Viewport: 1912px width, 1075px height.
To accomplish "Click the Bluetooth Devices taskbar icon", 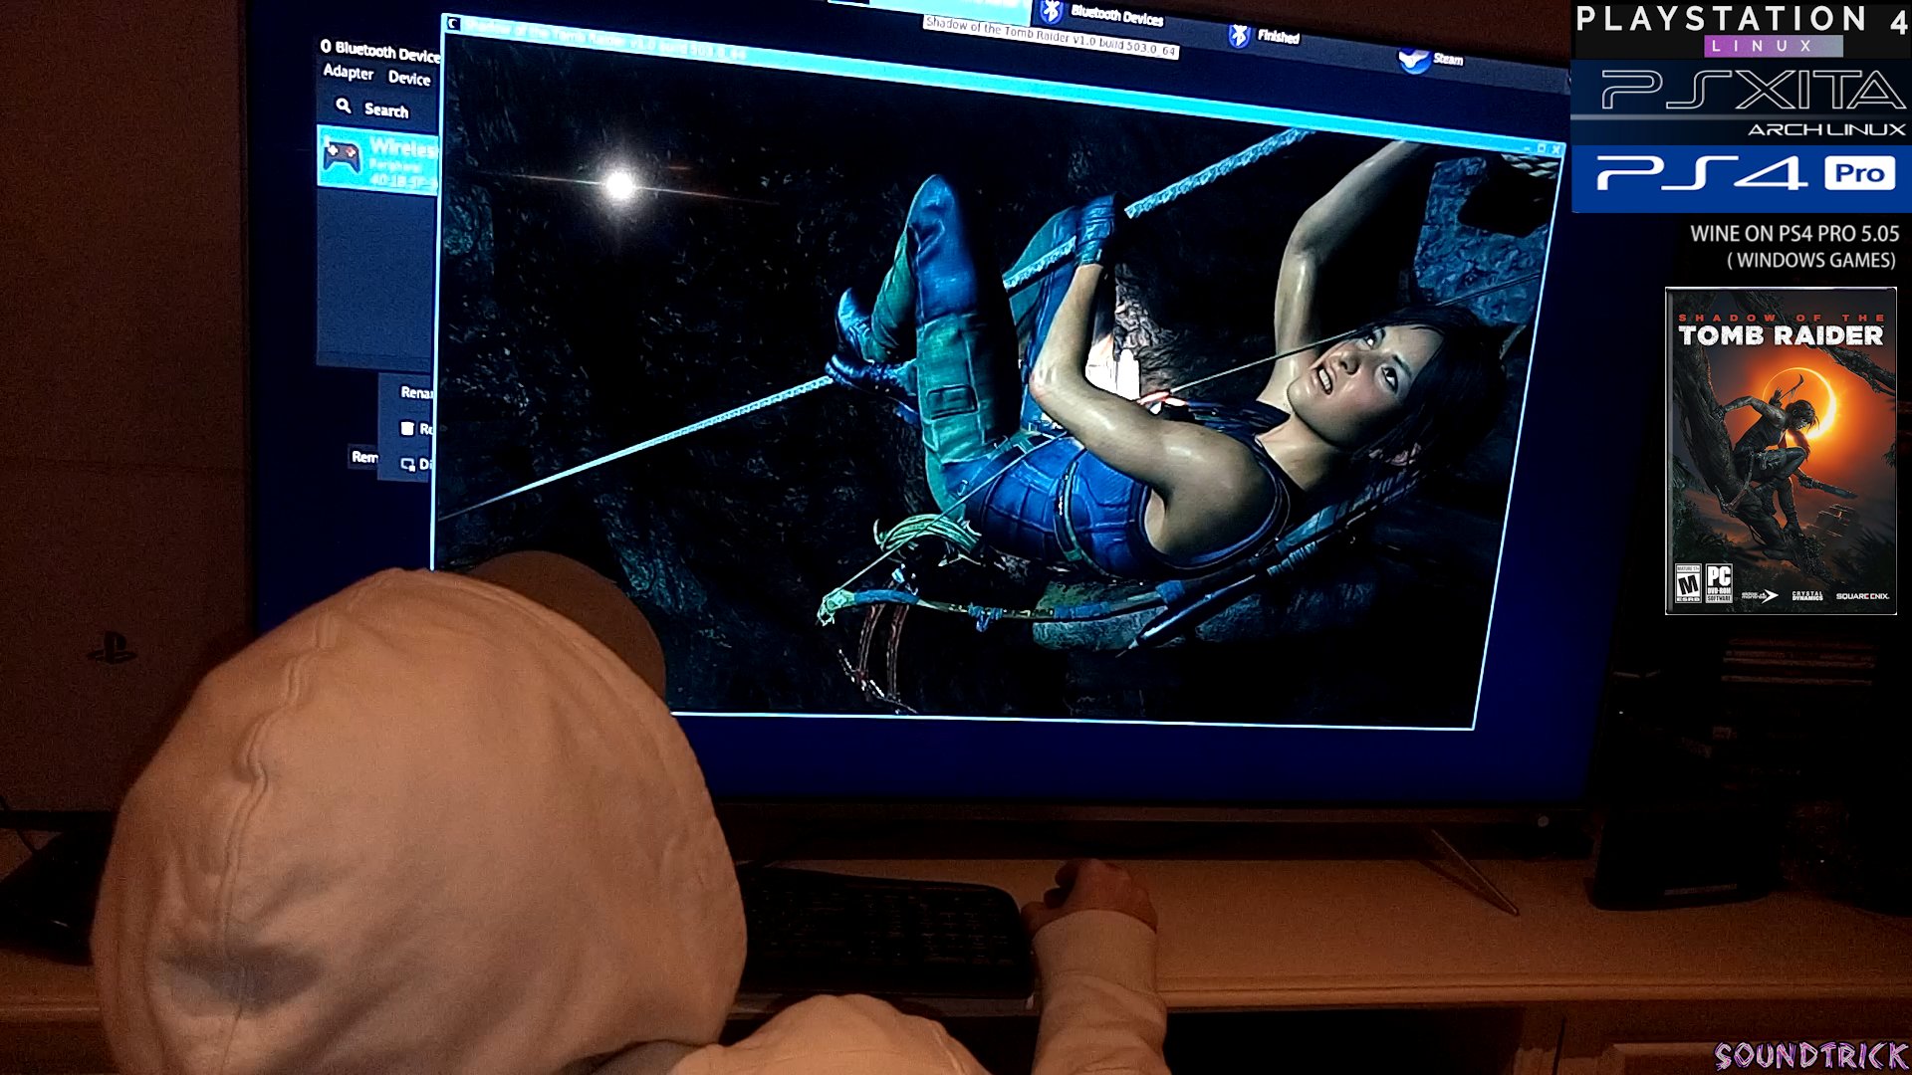I will click(1052, 13).
